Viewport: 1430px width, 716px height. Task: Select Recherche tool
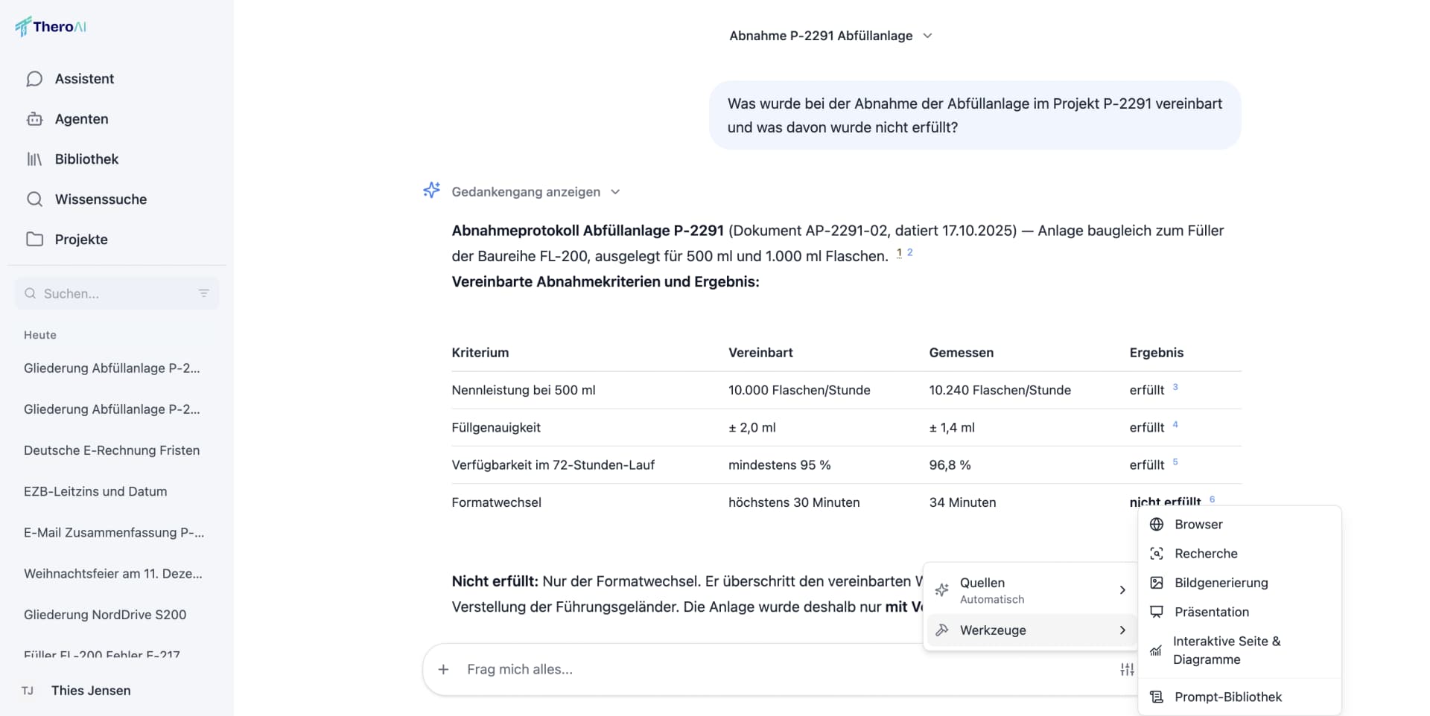[x=1239, y=554]
